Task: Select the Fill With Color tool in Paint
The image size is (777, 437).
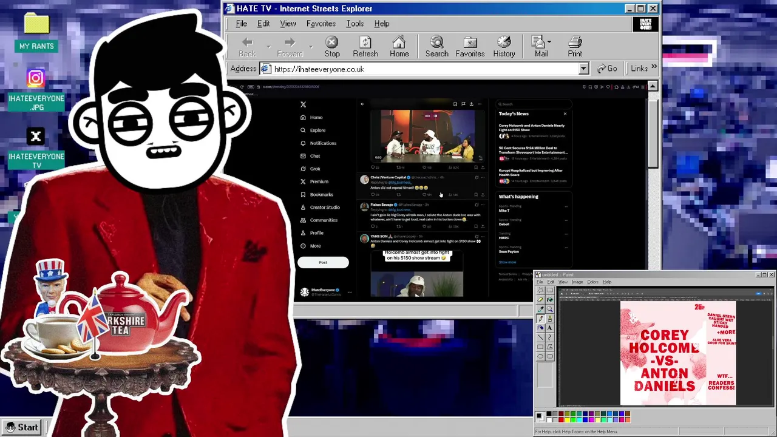Action: tap(550, 300)
